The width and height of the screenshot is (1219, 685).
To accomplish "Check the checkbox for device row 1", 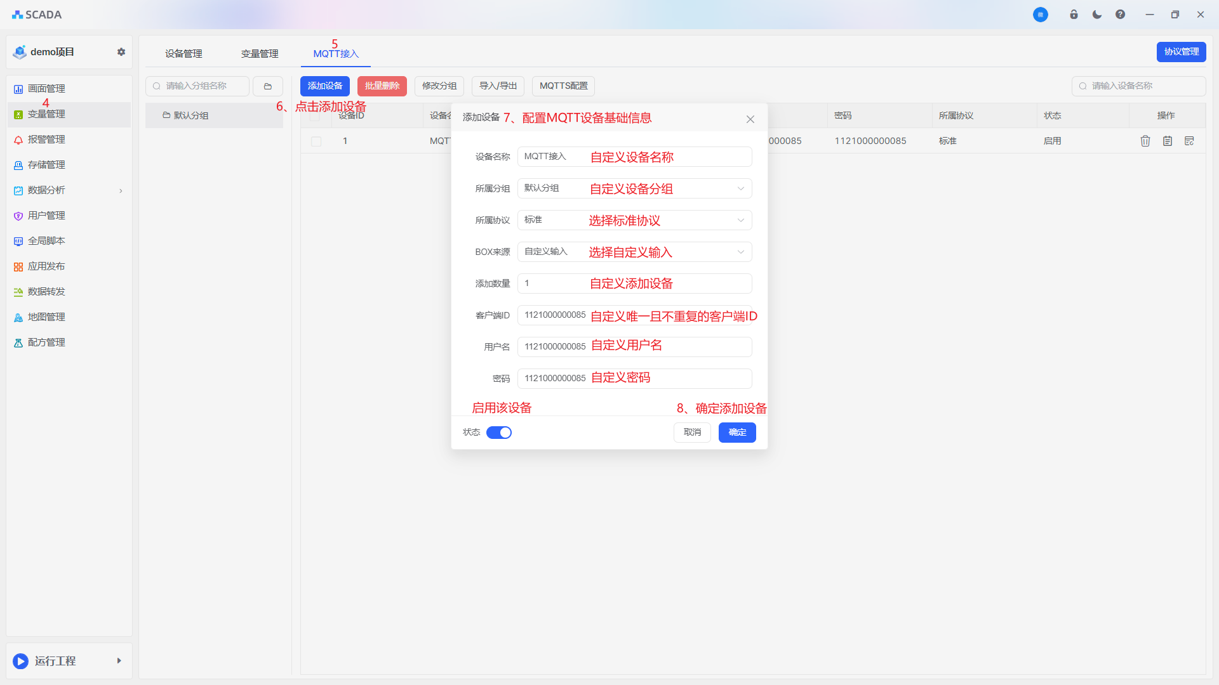I will coord(316,141).
